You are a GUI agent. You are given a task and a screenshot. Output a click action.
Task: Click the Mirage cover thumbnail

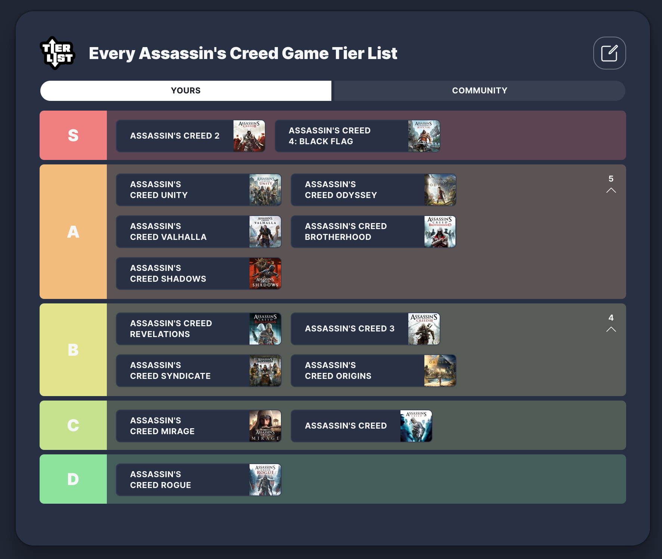(265, 426)
